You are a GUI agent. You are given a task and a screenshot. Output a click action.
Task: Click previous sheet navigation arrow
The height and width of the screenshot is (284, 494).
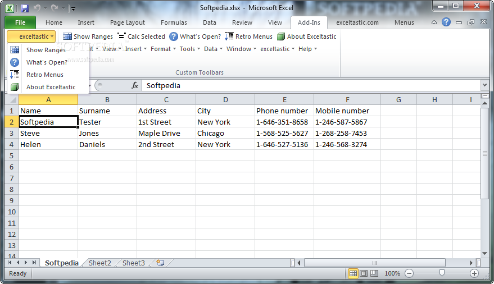click(18, 263)
